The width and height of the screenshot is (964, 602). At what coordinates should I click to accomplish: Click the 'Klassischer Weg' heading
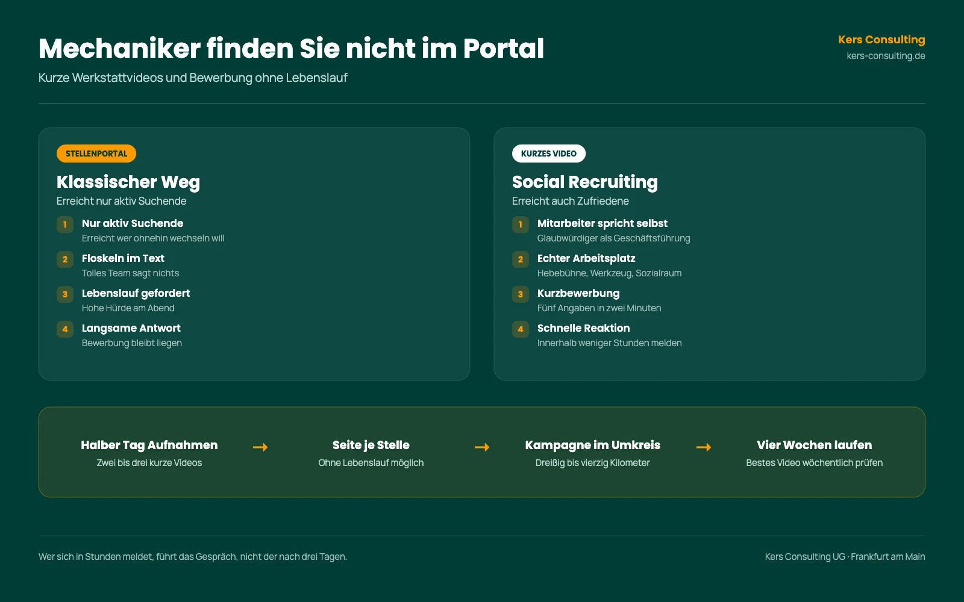pos(128,182)
